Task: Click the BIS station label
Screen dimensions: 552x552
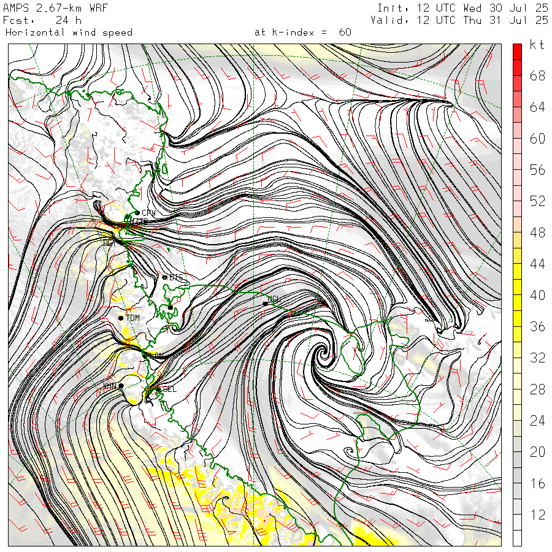Action: pos(176,277)
